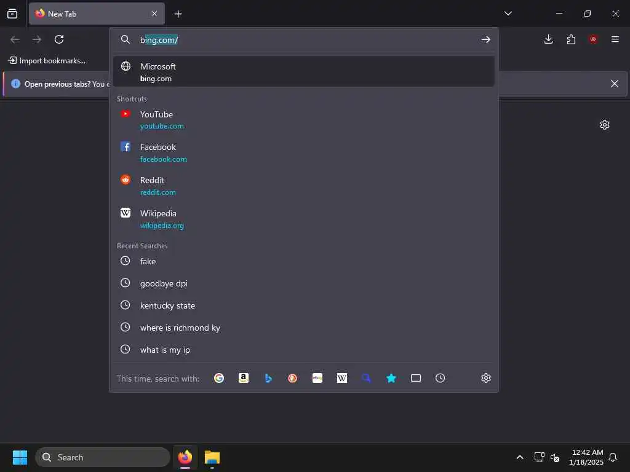
Task: Click Import bookmarks link
Action: (47, 61)
